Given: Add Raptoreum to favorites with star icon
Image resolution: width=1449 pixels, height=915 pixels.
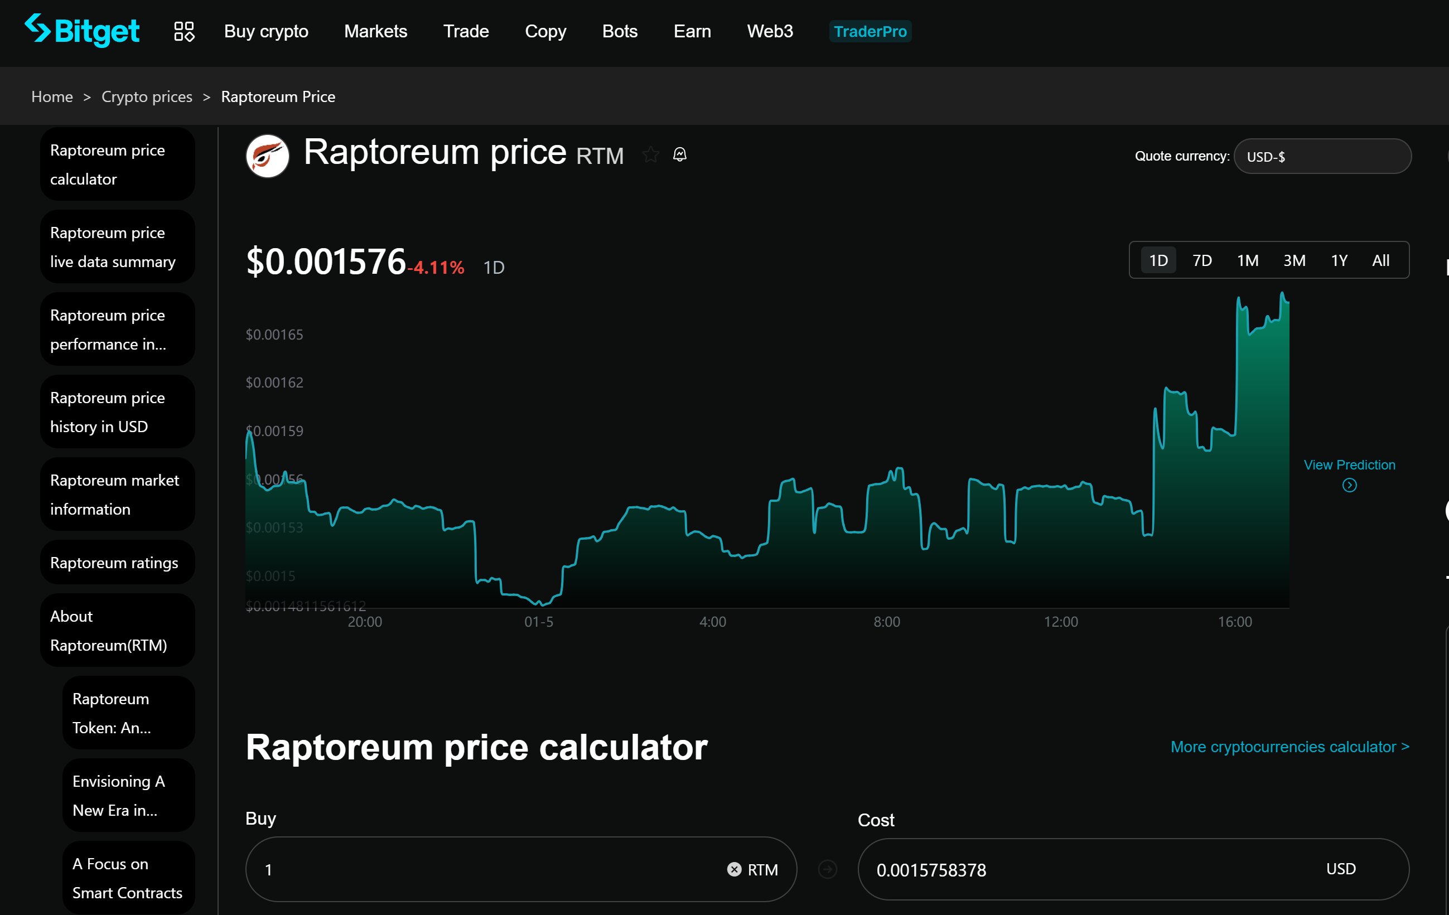Looking at the screenshot, I should pyautogui.click(x=650, y=154).
